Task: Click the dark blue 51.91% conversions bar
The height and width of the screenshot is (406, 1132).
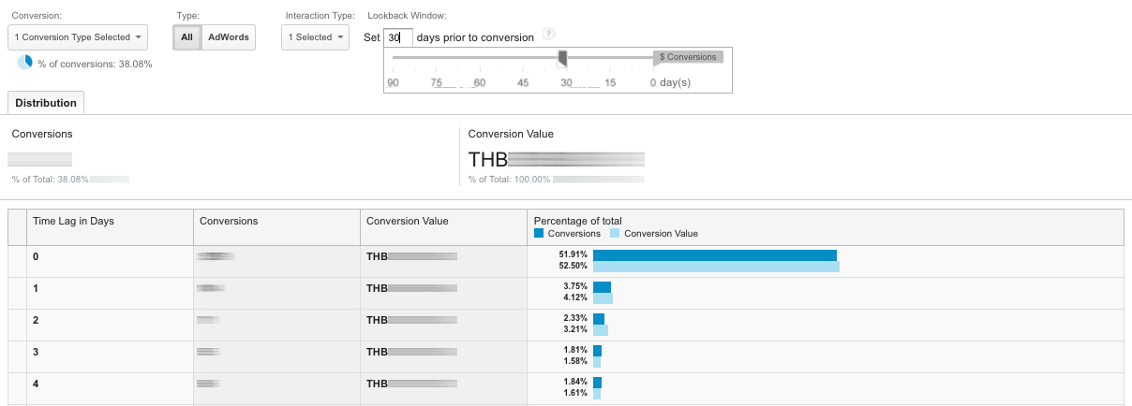Action: pyautogui.click(x=714, y=255)
